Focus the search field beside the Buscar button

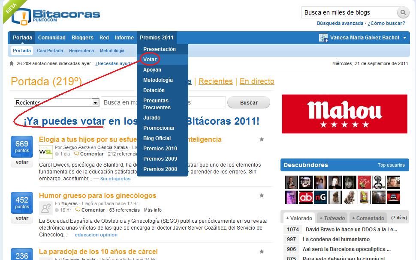163,102
